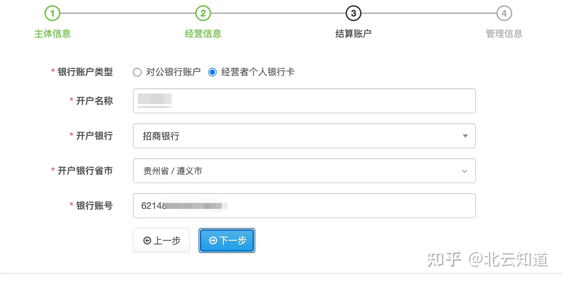Go to 主体信息 step tab

pyautogui.click(x=52, y=34)
